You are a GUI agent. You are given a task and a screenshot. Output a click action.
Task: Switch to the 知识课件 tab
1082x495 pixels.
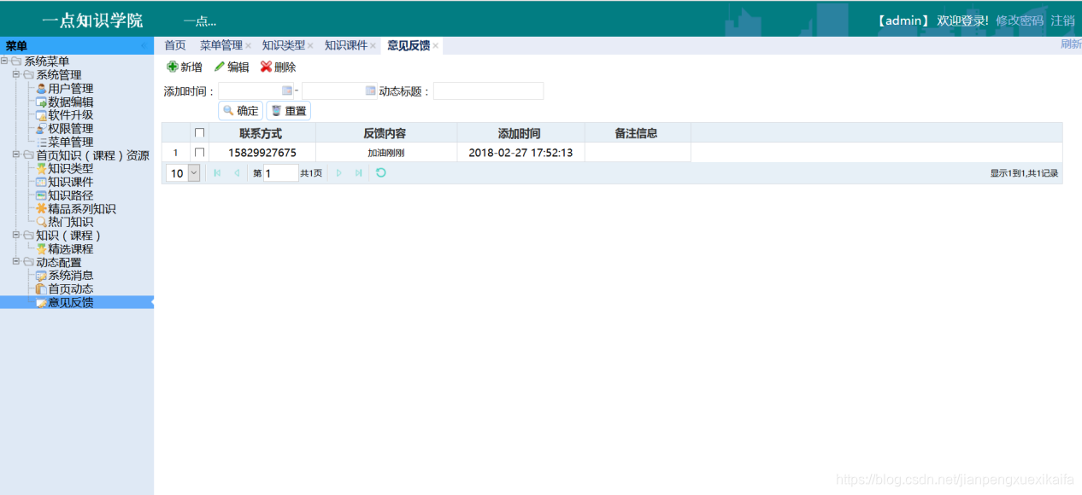346,45
